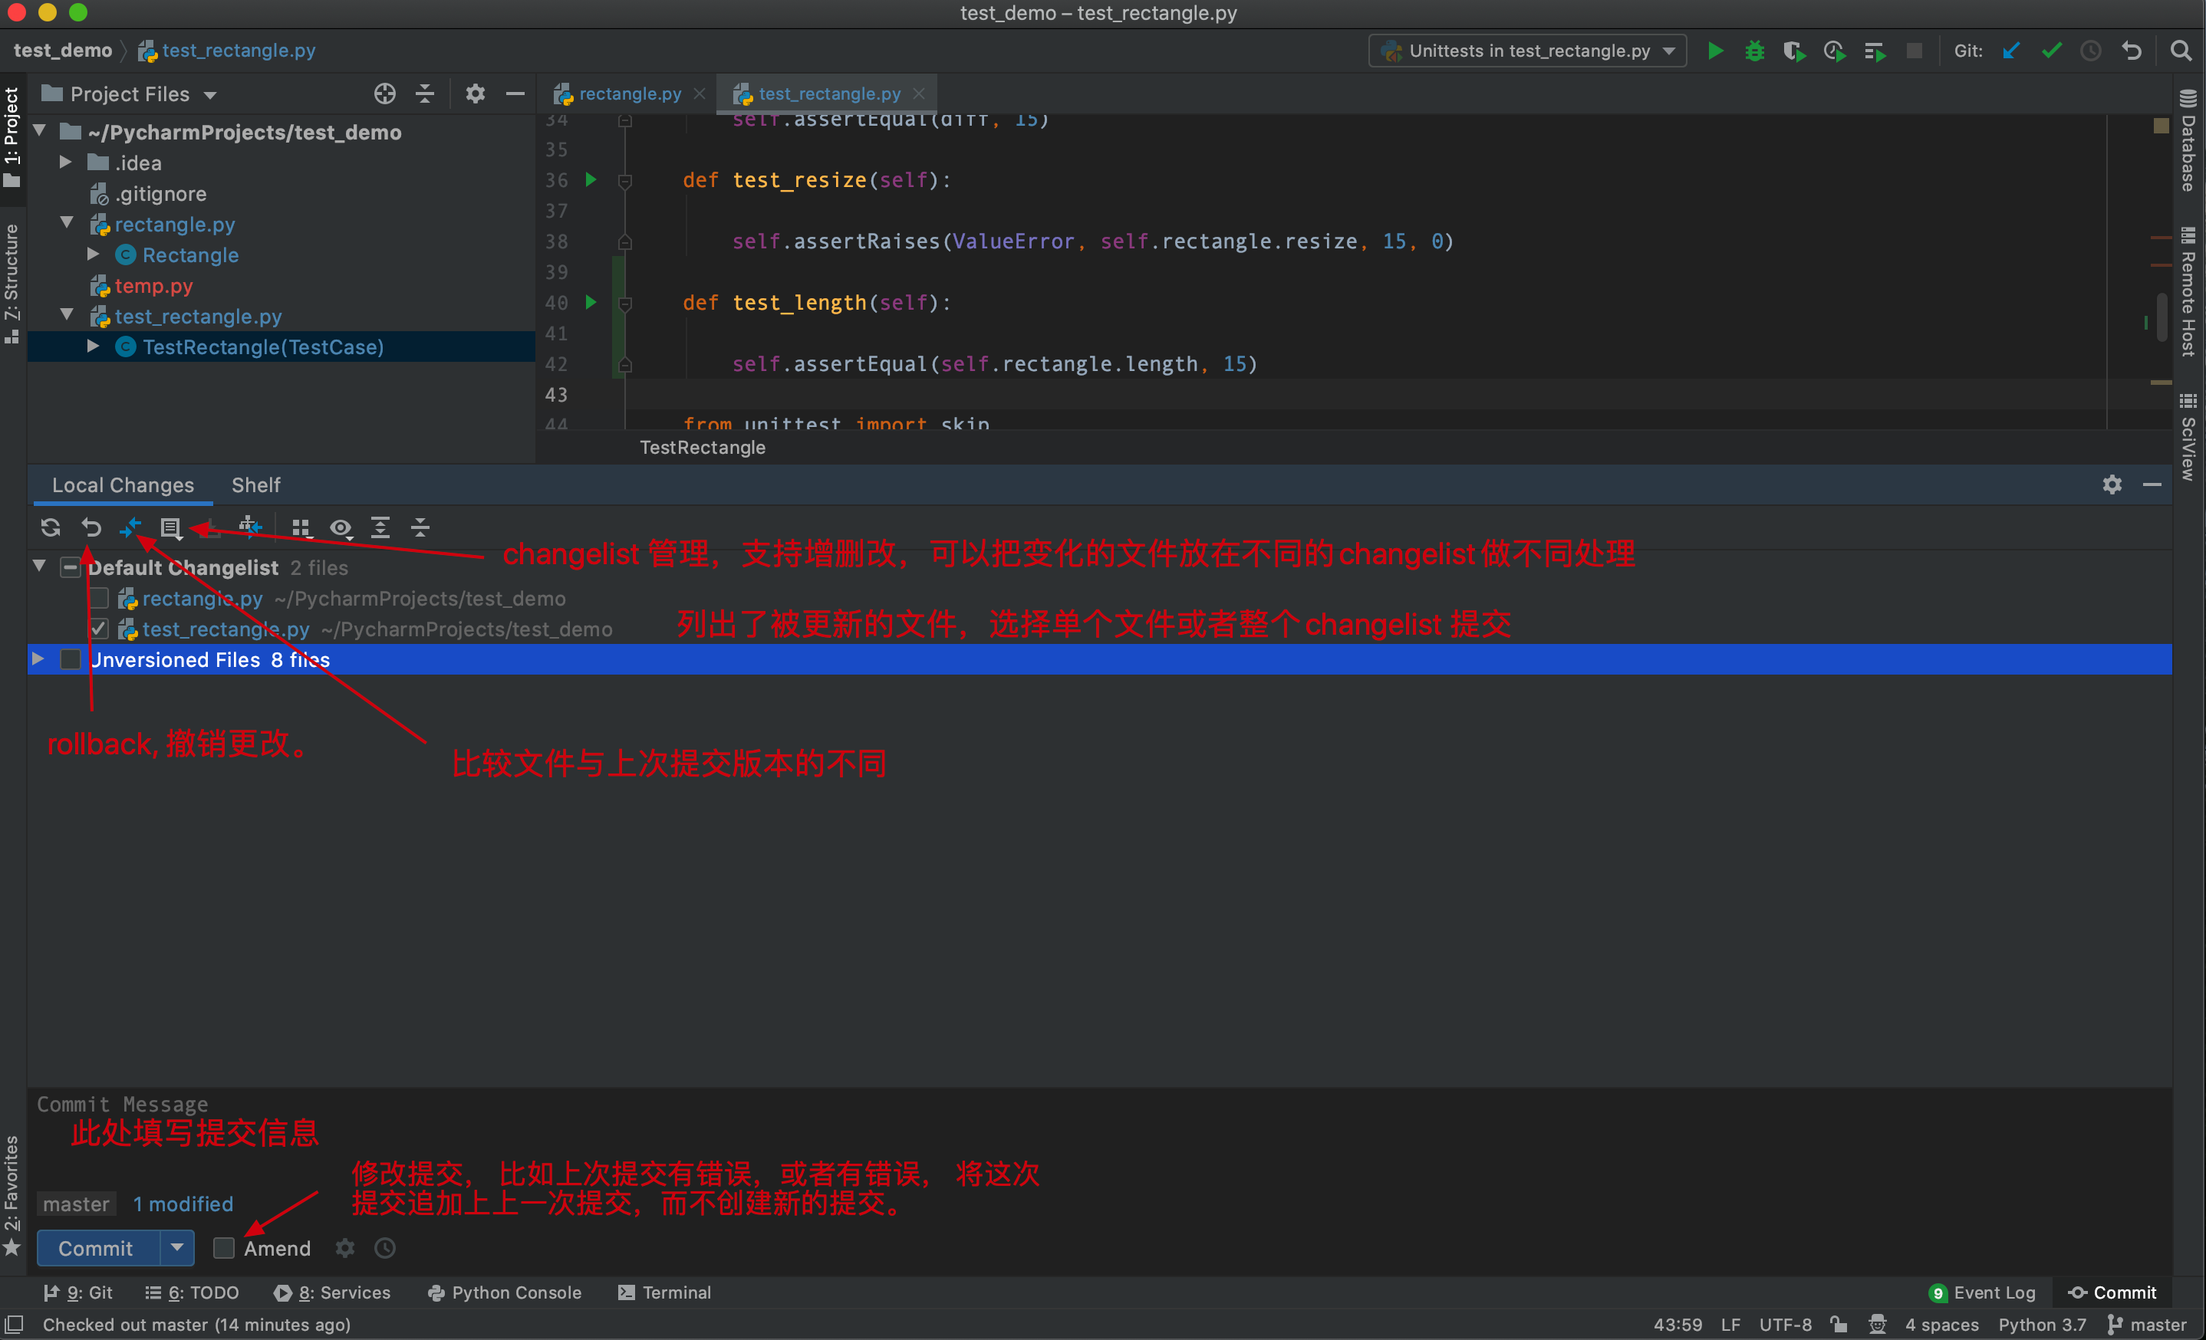Switch to the rectangle.py editor tab
The image size is (2206, 1340).
coord(630,93)
